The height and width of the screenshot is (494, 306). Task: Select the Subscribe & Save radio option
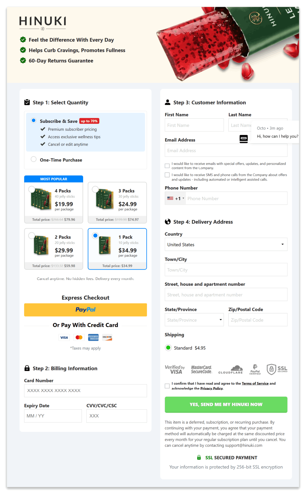pos(34,120)
